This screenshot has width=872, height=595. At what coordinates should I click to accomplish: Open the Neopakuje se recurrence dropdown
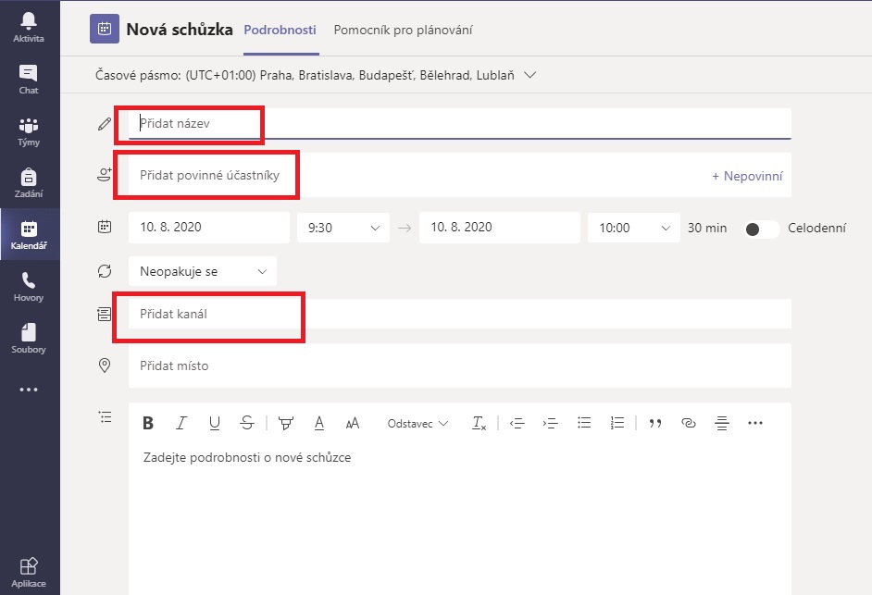point(203,271)
